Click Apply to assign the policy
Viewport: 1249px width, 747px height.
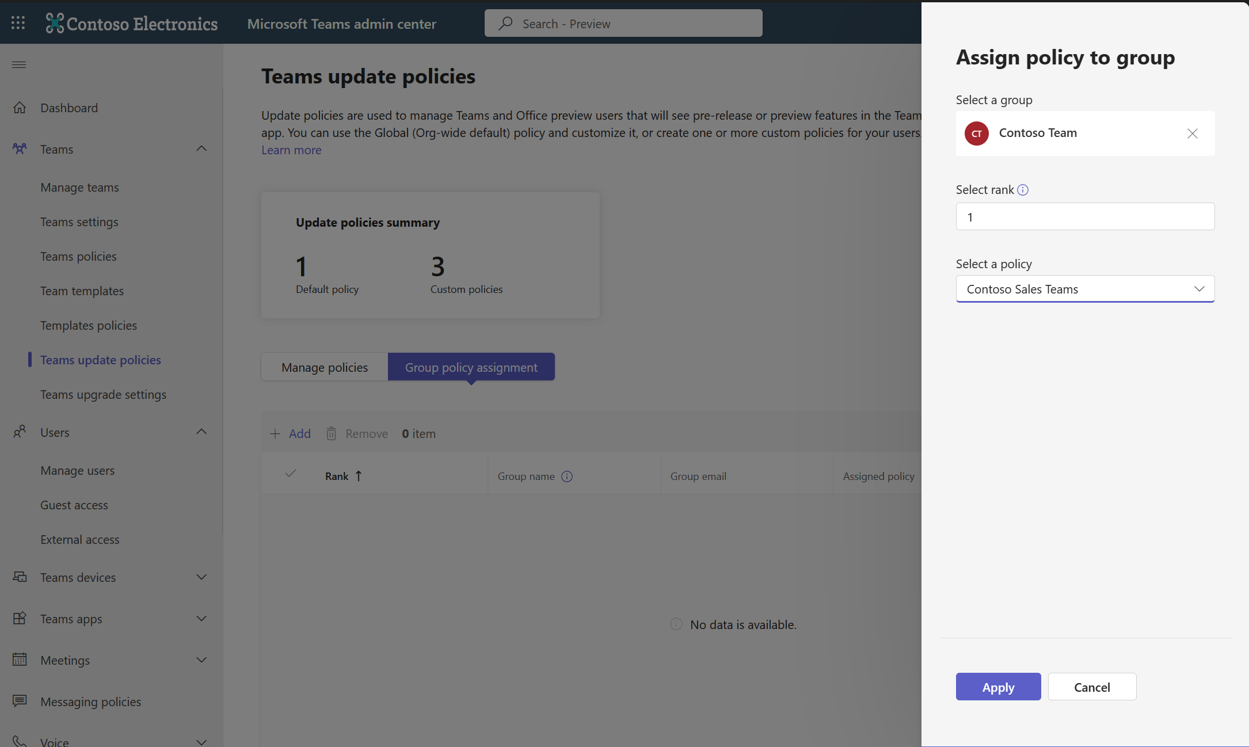(x=998, y=685)
